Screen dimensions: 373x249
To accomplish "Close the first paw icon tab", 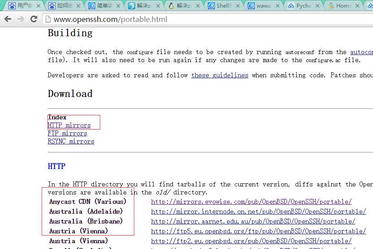I will (x=39, y=6).
